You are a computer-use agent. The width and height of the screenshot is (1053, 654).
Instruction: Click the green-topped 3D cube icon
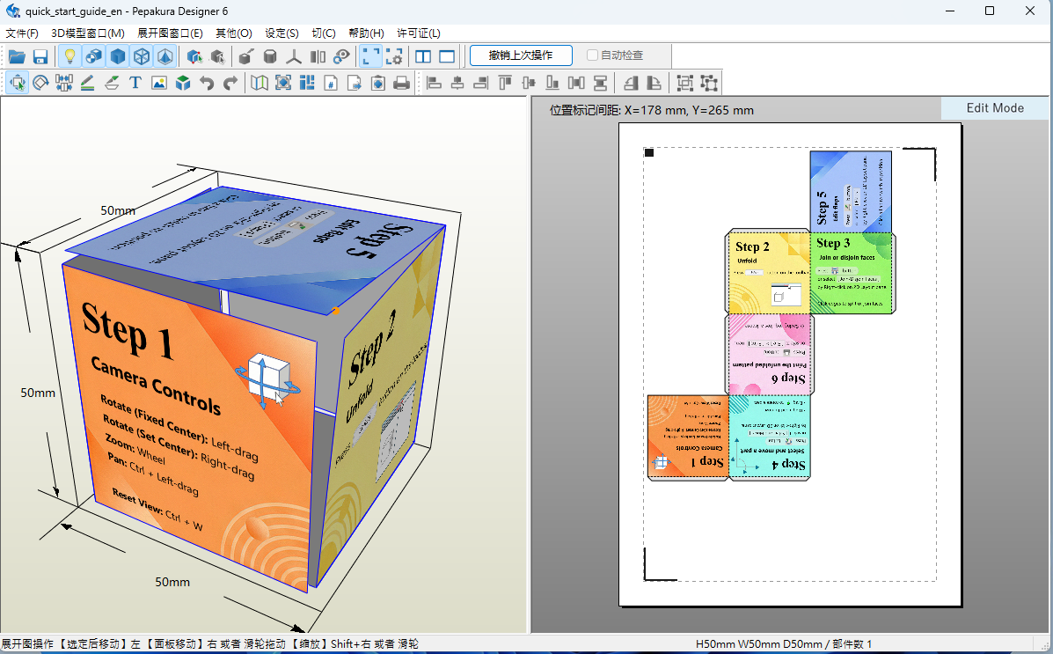click(x=183, y=83)
